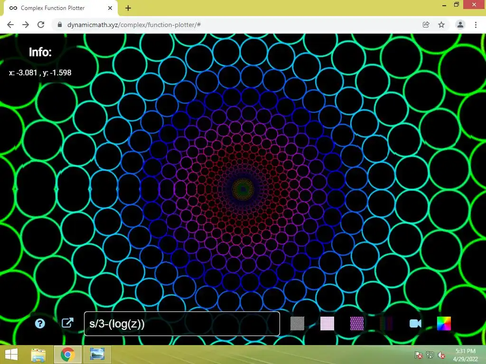Image resolution: width=486 pixels, height=364 pixels.
Task: Click the Info: heading text
Action: [x=40, y=52]
